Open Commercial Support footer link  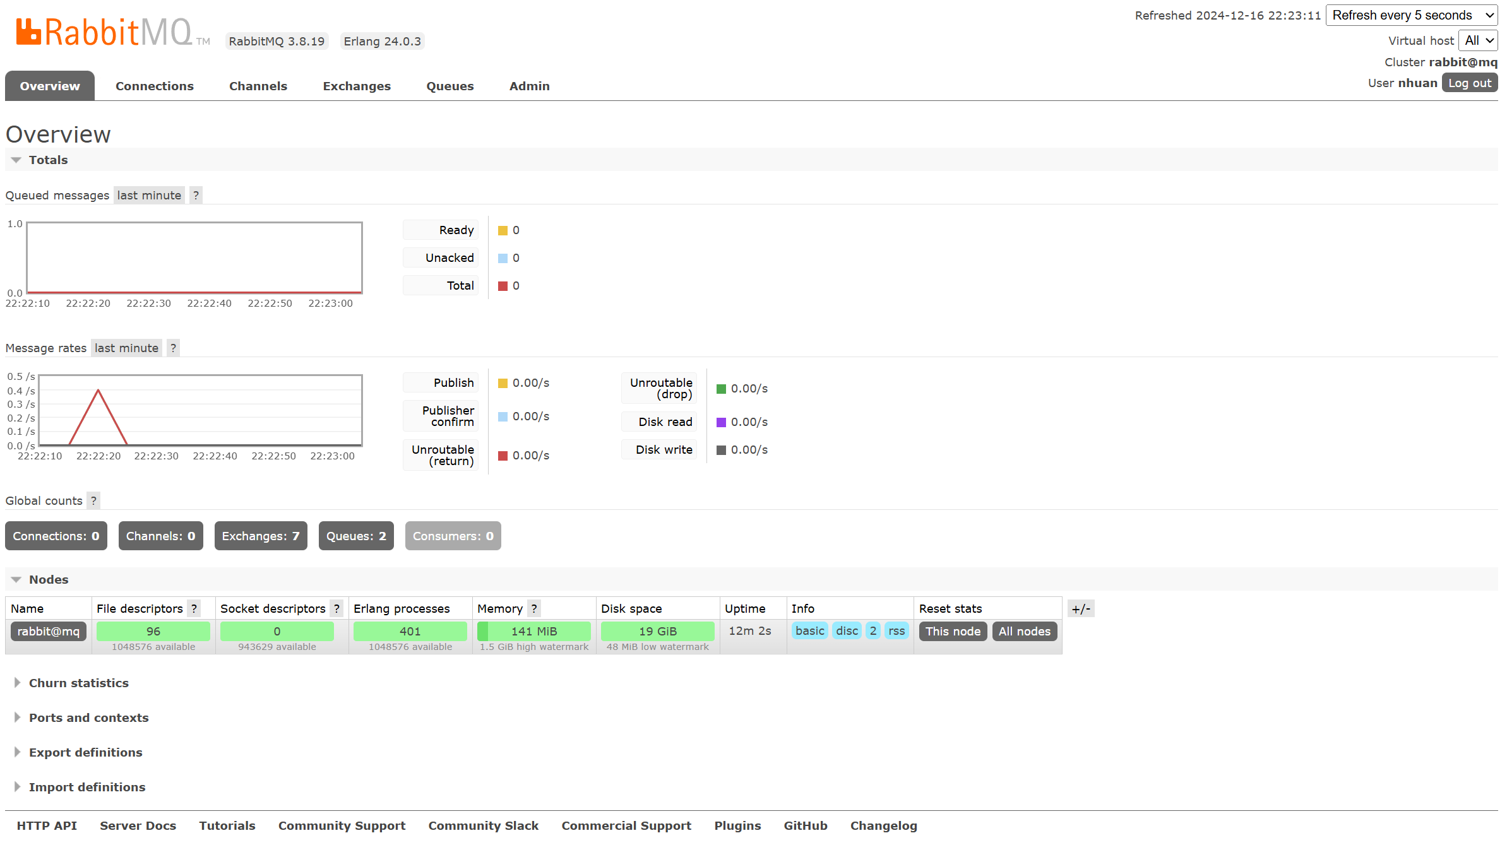point(626,826)
